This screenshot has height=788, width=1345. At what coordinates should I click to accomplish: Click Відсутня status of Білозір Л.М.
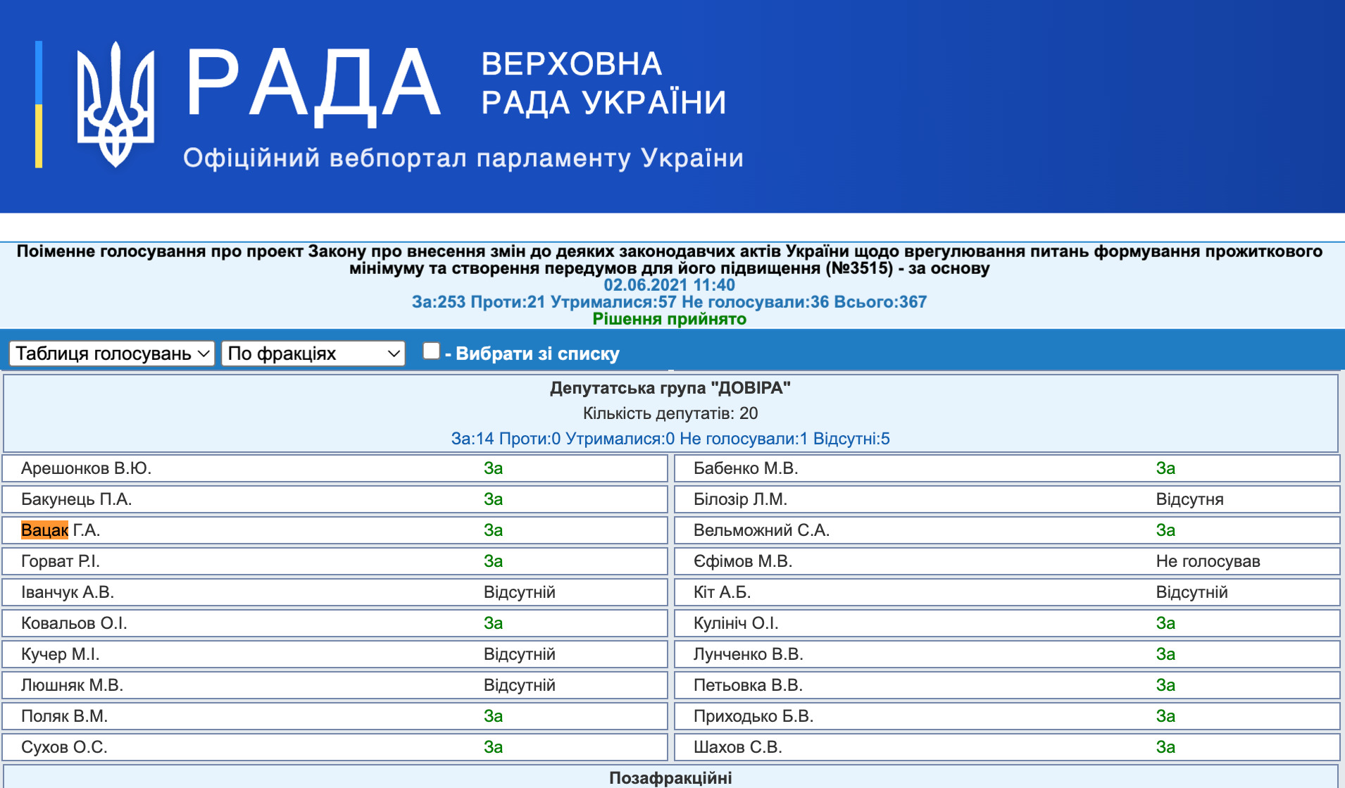[1189, 499]
